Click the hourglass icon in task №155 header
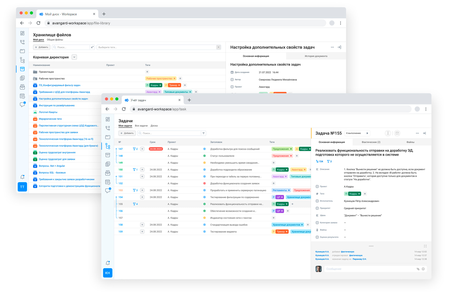The height and width of the screenshot is (303, 458). click(x=388, y=133)
